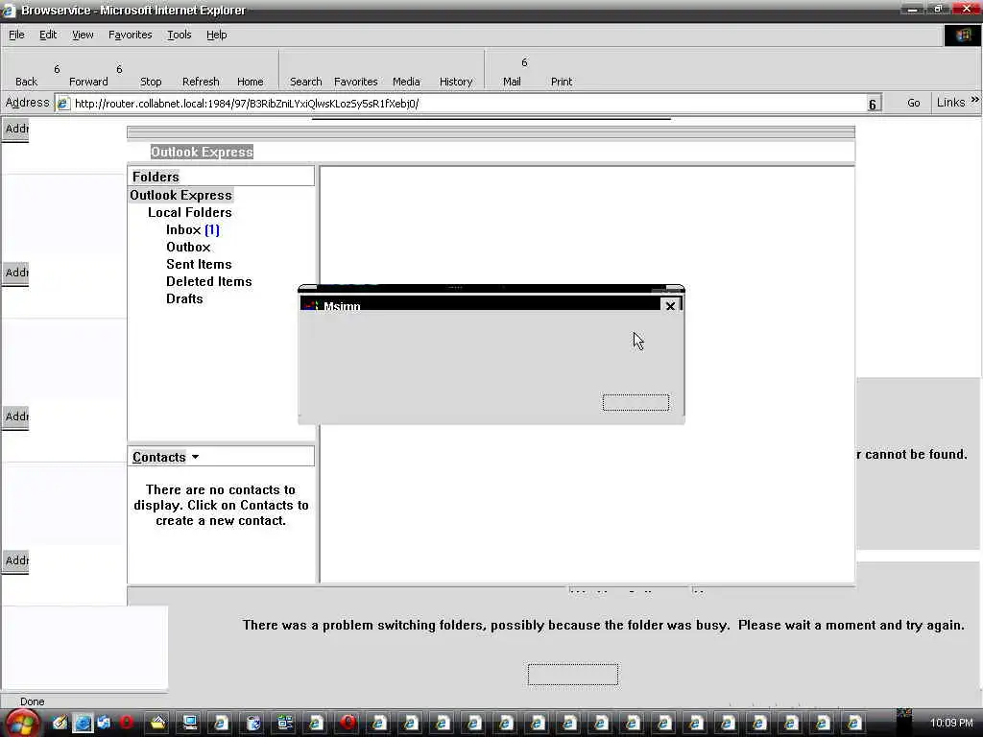
Task: Click the Windows flag throbber icon
Action: pos(962,36)
